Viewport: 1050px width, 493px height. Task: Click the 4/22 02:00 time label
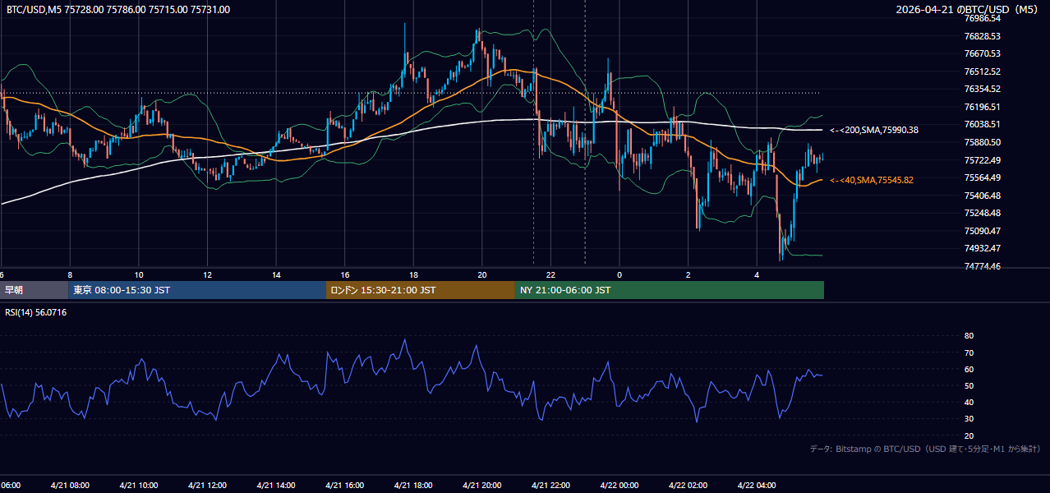pyautogui.click(x=688, y=486)
